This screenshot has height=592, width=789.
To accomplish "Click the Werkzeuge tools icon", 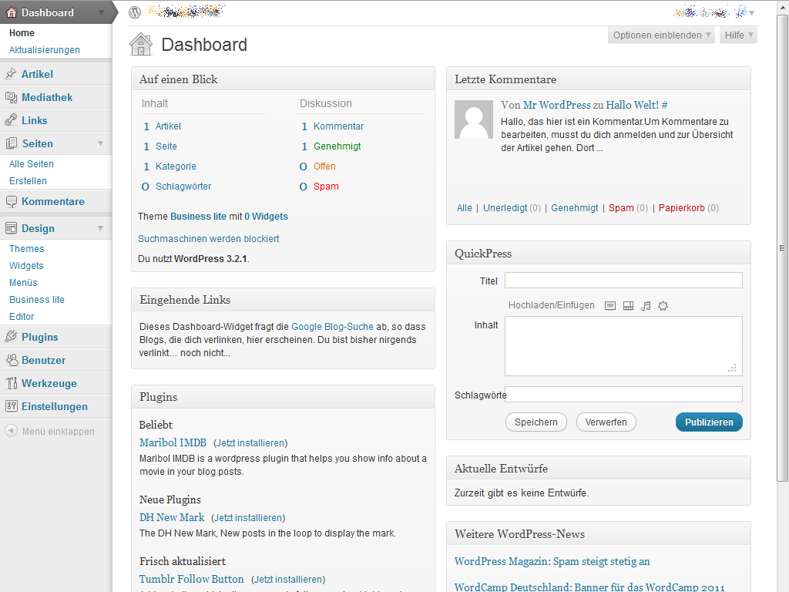I will pyautogui.click(x=11, y=383).
